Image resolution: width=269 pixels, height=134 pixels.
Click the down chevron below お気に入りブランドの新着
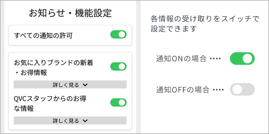click(85, 85)
